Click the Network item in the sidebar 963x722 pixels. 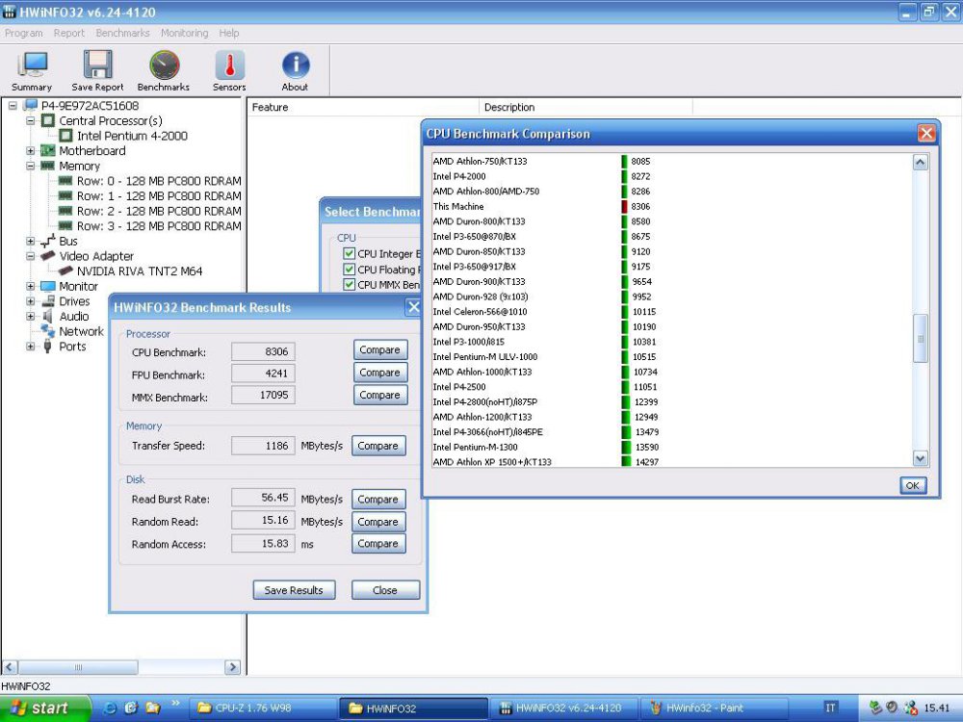point(80,331)
